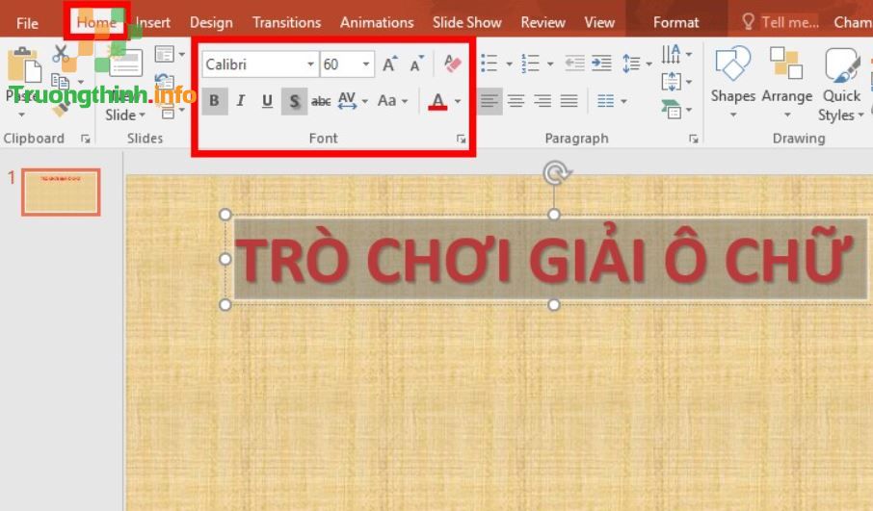Center align the text
The height and width of the screenshot is (511, 873).
point(516,101)
